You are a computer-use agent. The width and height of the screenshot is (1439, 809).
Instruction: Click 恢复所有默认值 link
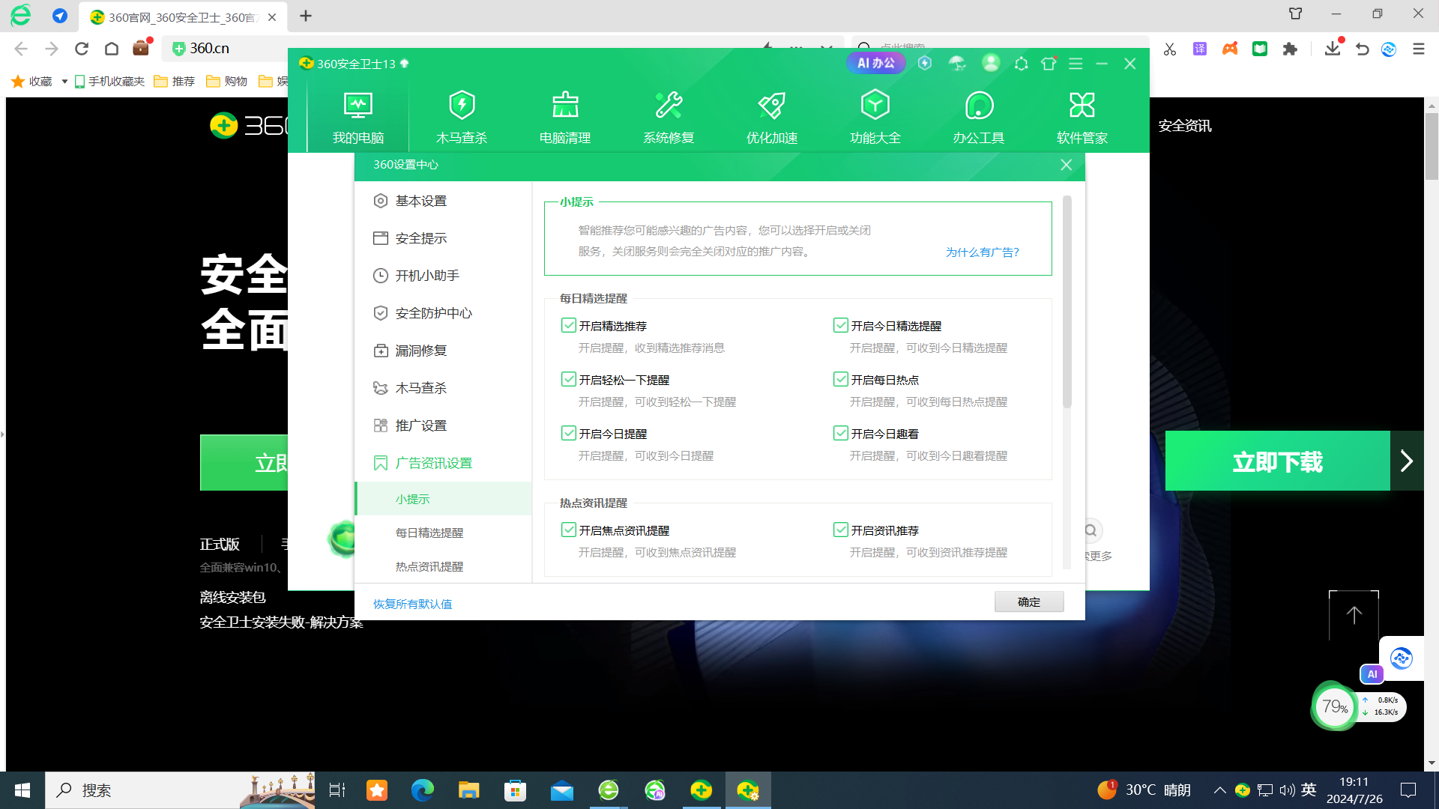click(412, 604)
